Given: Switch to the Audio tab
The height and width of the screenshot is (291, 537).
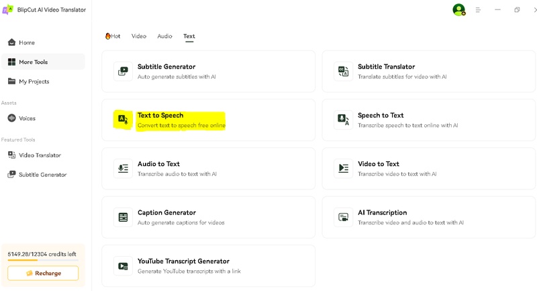Looking at the screenshot, I should click(164, 36).
